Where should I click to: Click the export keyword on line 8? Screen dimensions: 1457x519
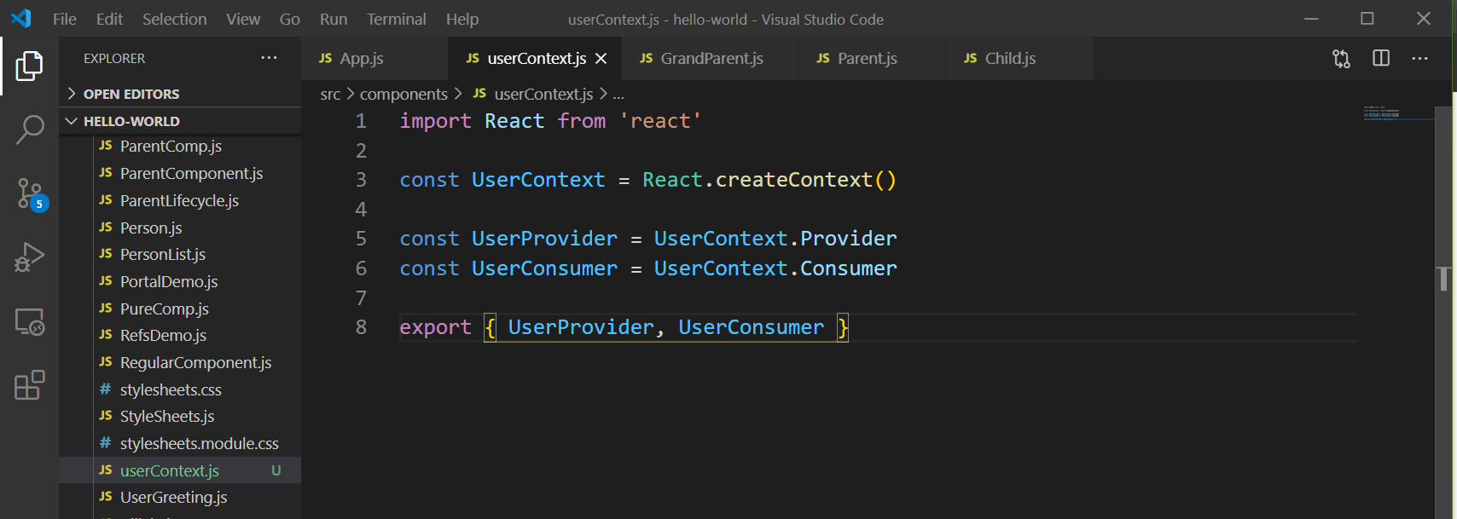click(435, 327)
